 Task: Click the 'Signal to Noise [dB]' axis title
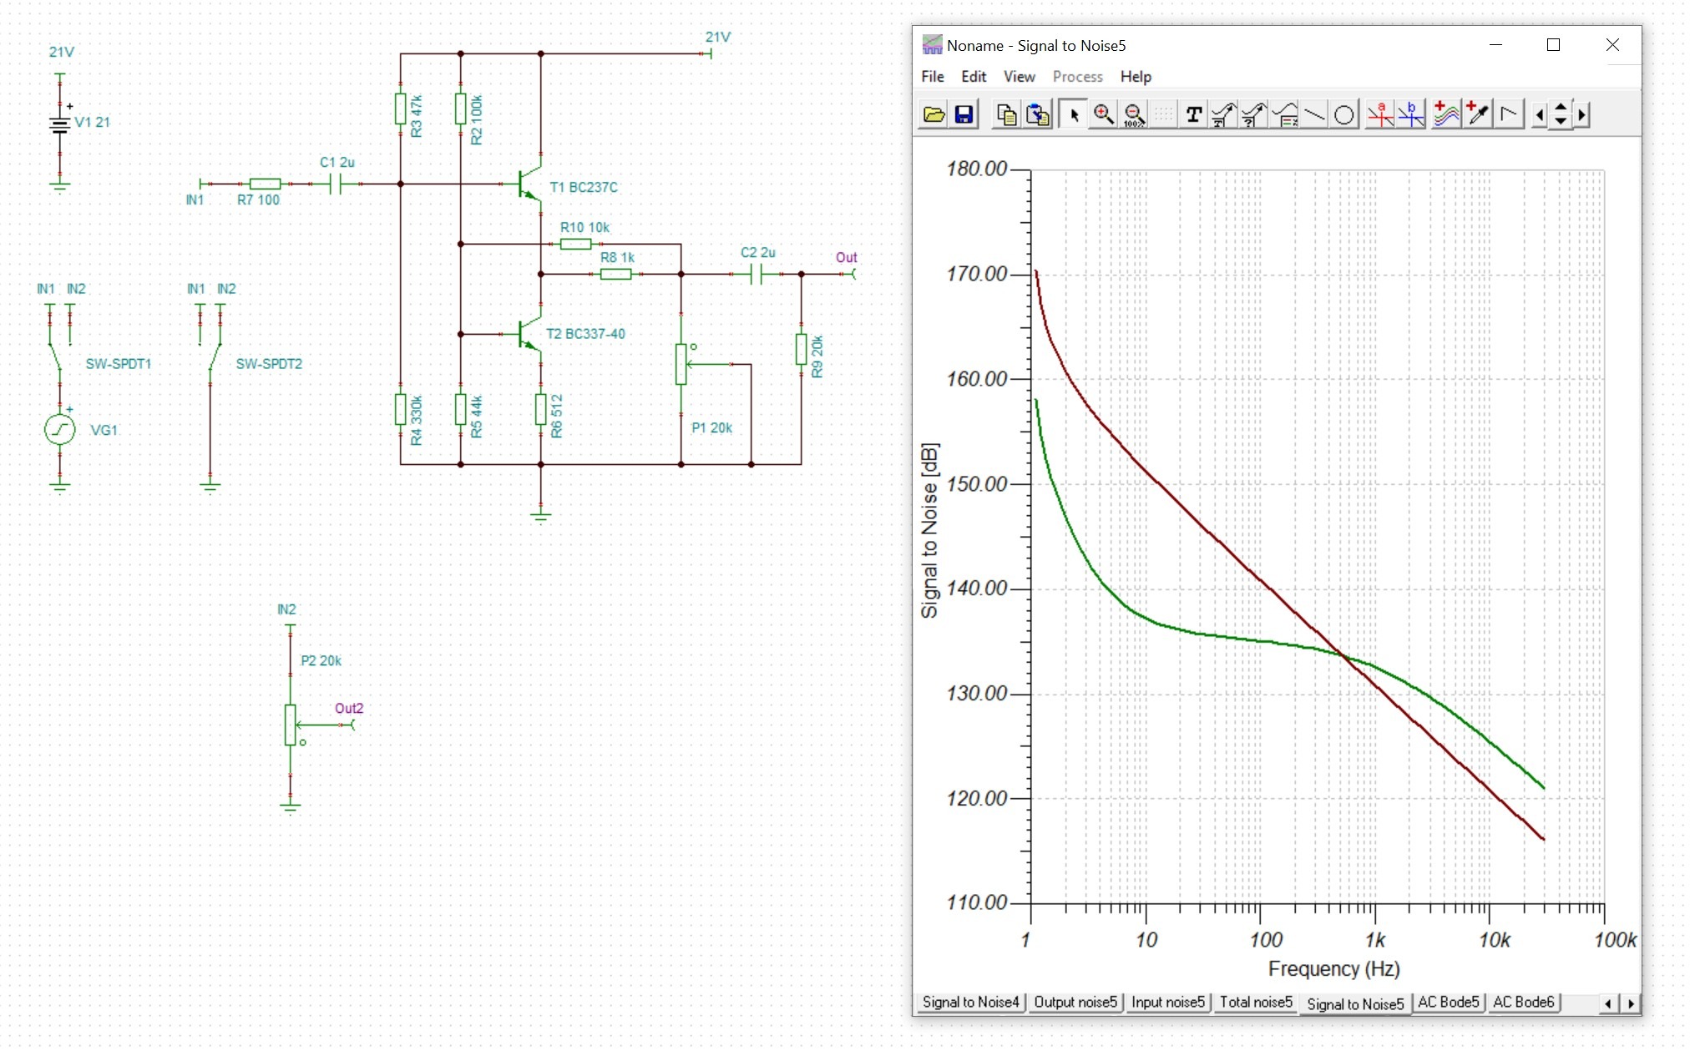[x=929, y=530]
